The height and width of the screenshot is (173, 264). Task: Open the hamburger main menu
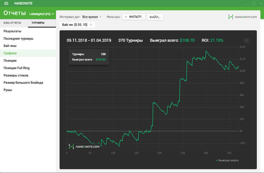[6, 3]
